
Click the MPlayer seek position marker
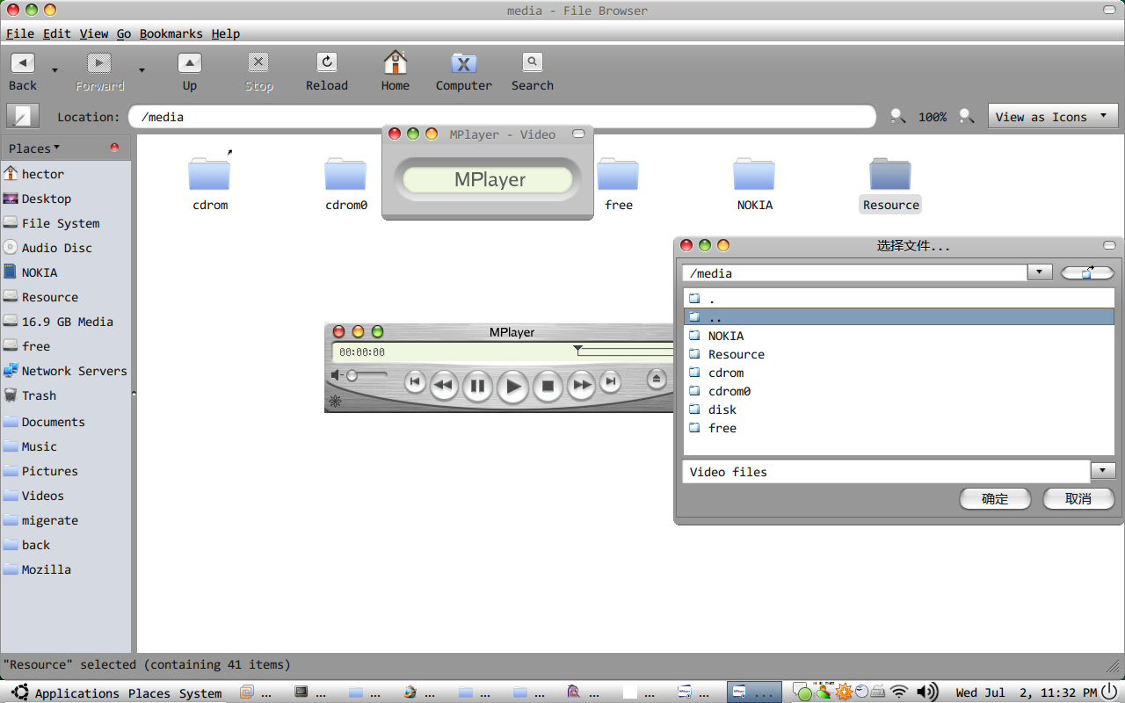click(577, 350)
